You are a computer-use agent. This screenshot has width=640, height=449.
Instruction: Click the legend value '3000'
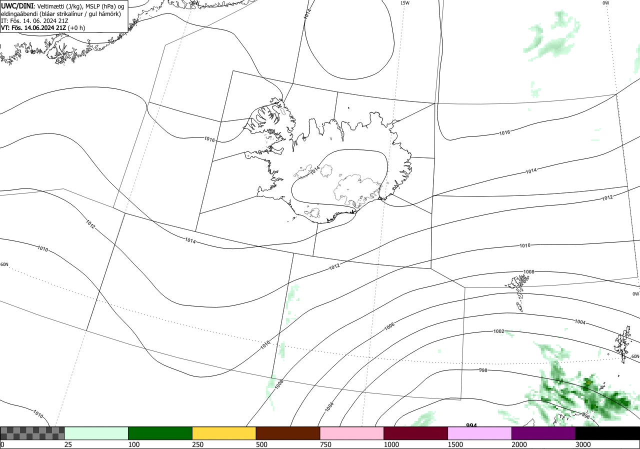point(583,444)
